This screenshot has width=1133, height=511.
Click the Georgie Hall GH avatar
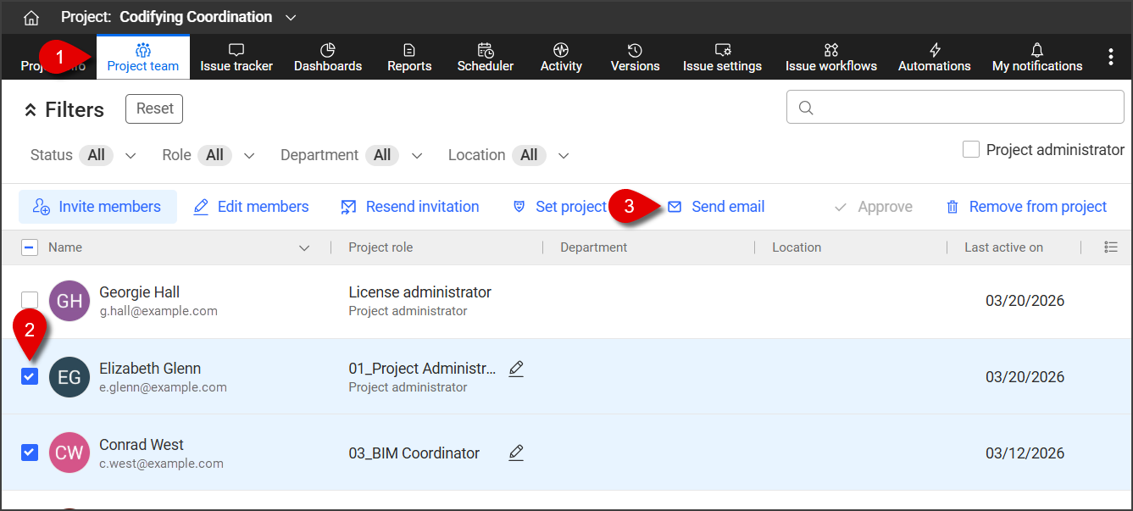coord(69,301)
